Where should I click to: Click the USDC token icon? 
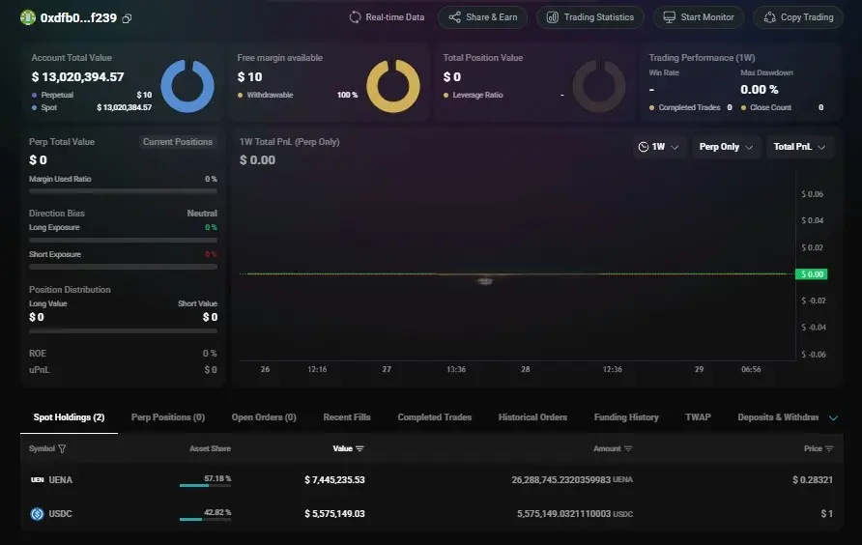pos(37,514)
